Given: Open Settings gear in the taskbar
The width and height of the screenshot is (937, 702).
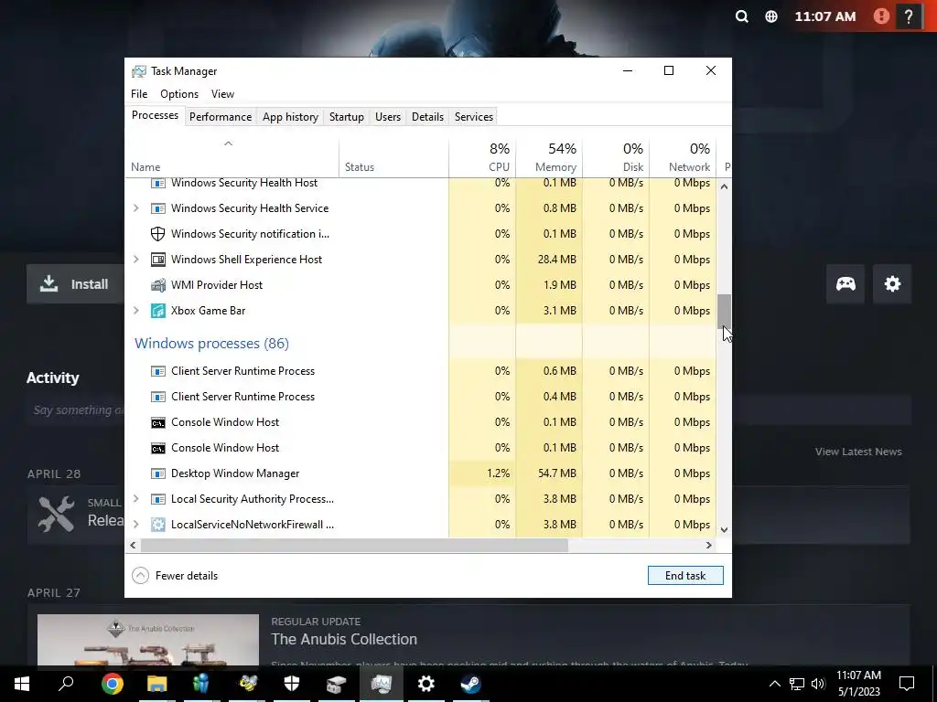Looking at the screenshot, I should (x=425, y=684).
